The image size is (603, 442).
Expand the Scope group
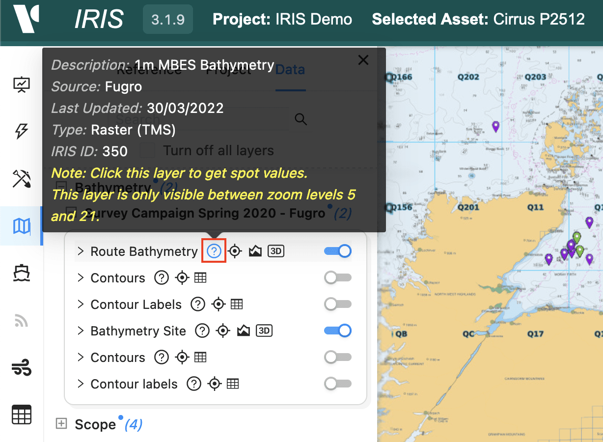point(61,424)
